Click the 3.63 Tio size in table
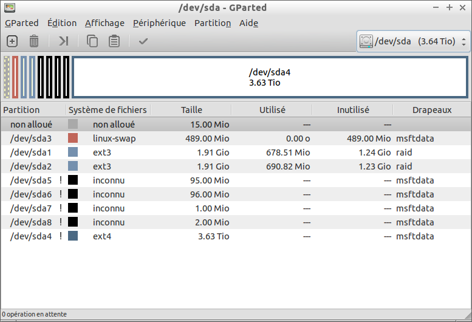Image resolution: width=472 pixels, height=322 pixels. (x=213, y=236)
